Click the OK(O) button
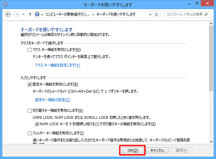Image resolution: width=216 pixels, height=159 pixels. pos(133,150)
